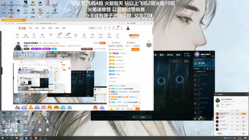Open 鱼吧 in the Douyu navigation bar
Image resolution: width=249 pixels, height=140 pixels.
tap(64, 28)
